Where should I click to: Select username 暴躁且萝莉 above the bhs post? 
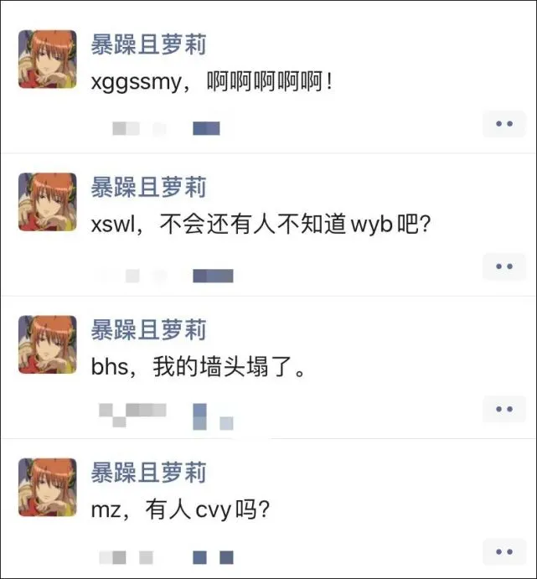[x=148, y=330]
